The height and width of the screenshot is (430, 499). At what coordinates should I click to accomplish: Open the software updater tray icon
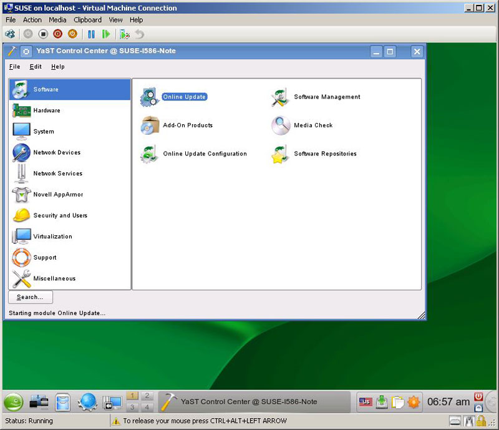[x=382, y=402]
